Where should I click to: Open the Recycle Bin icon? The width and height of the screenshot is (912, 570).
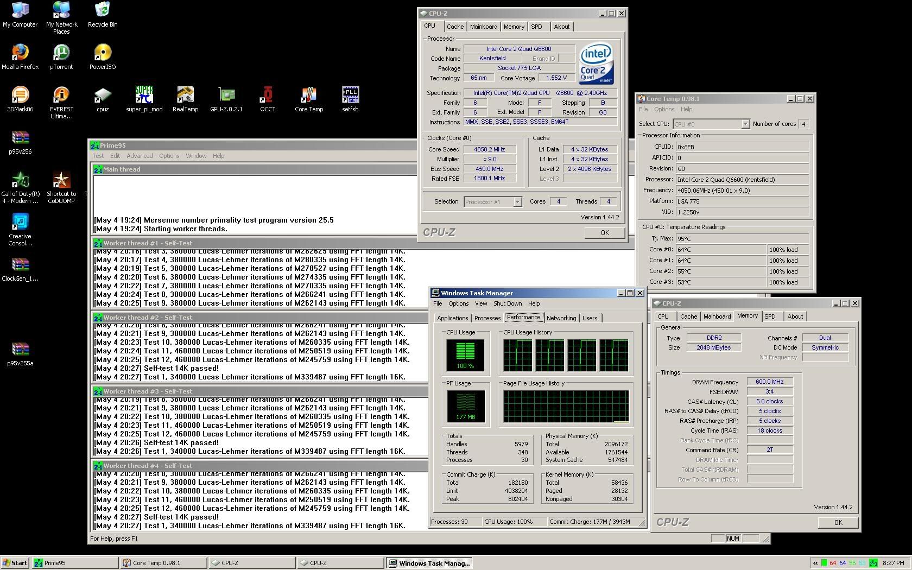[103, 15]
